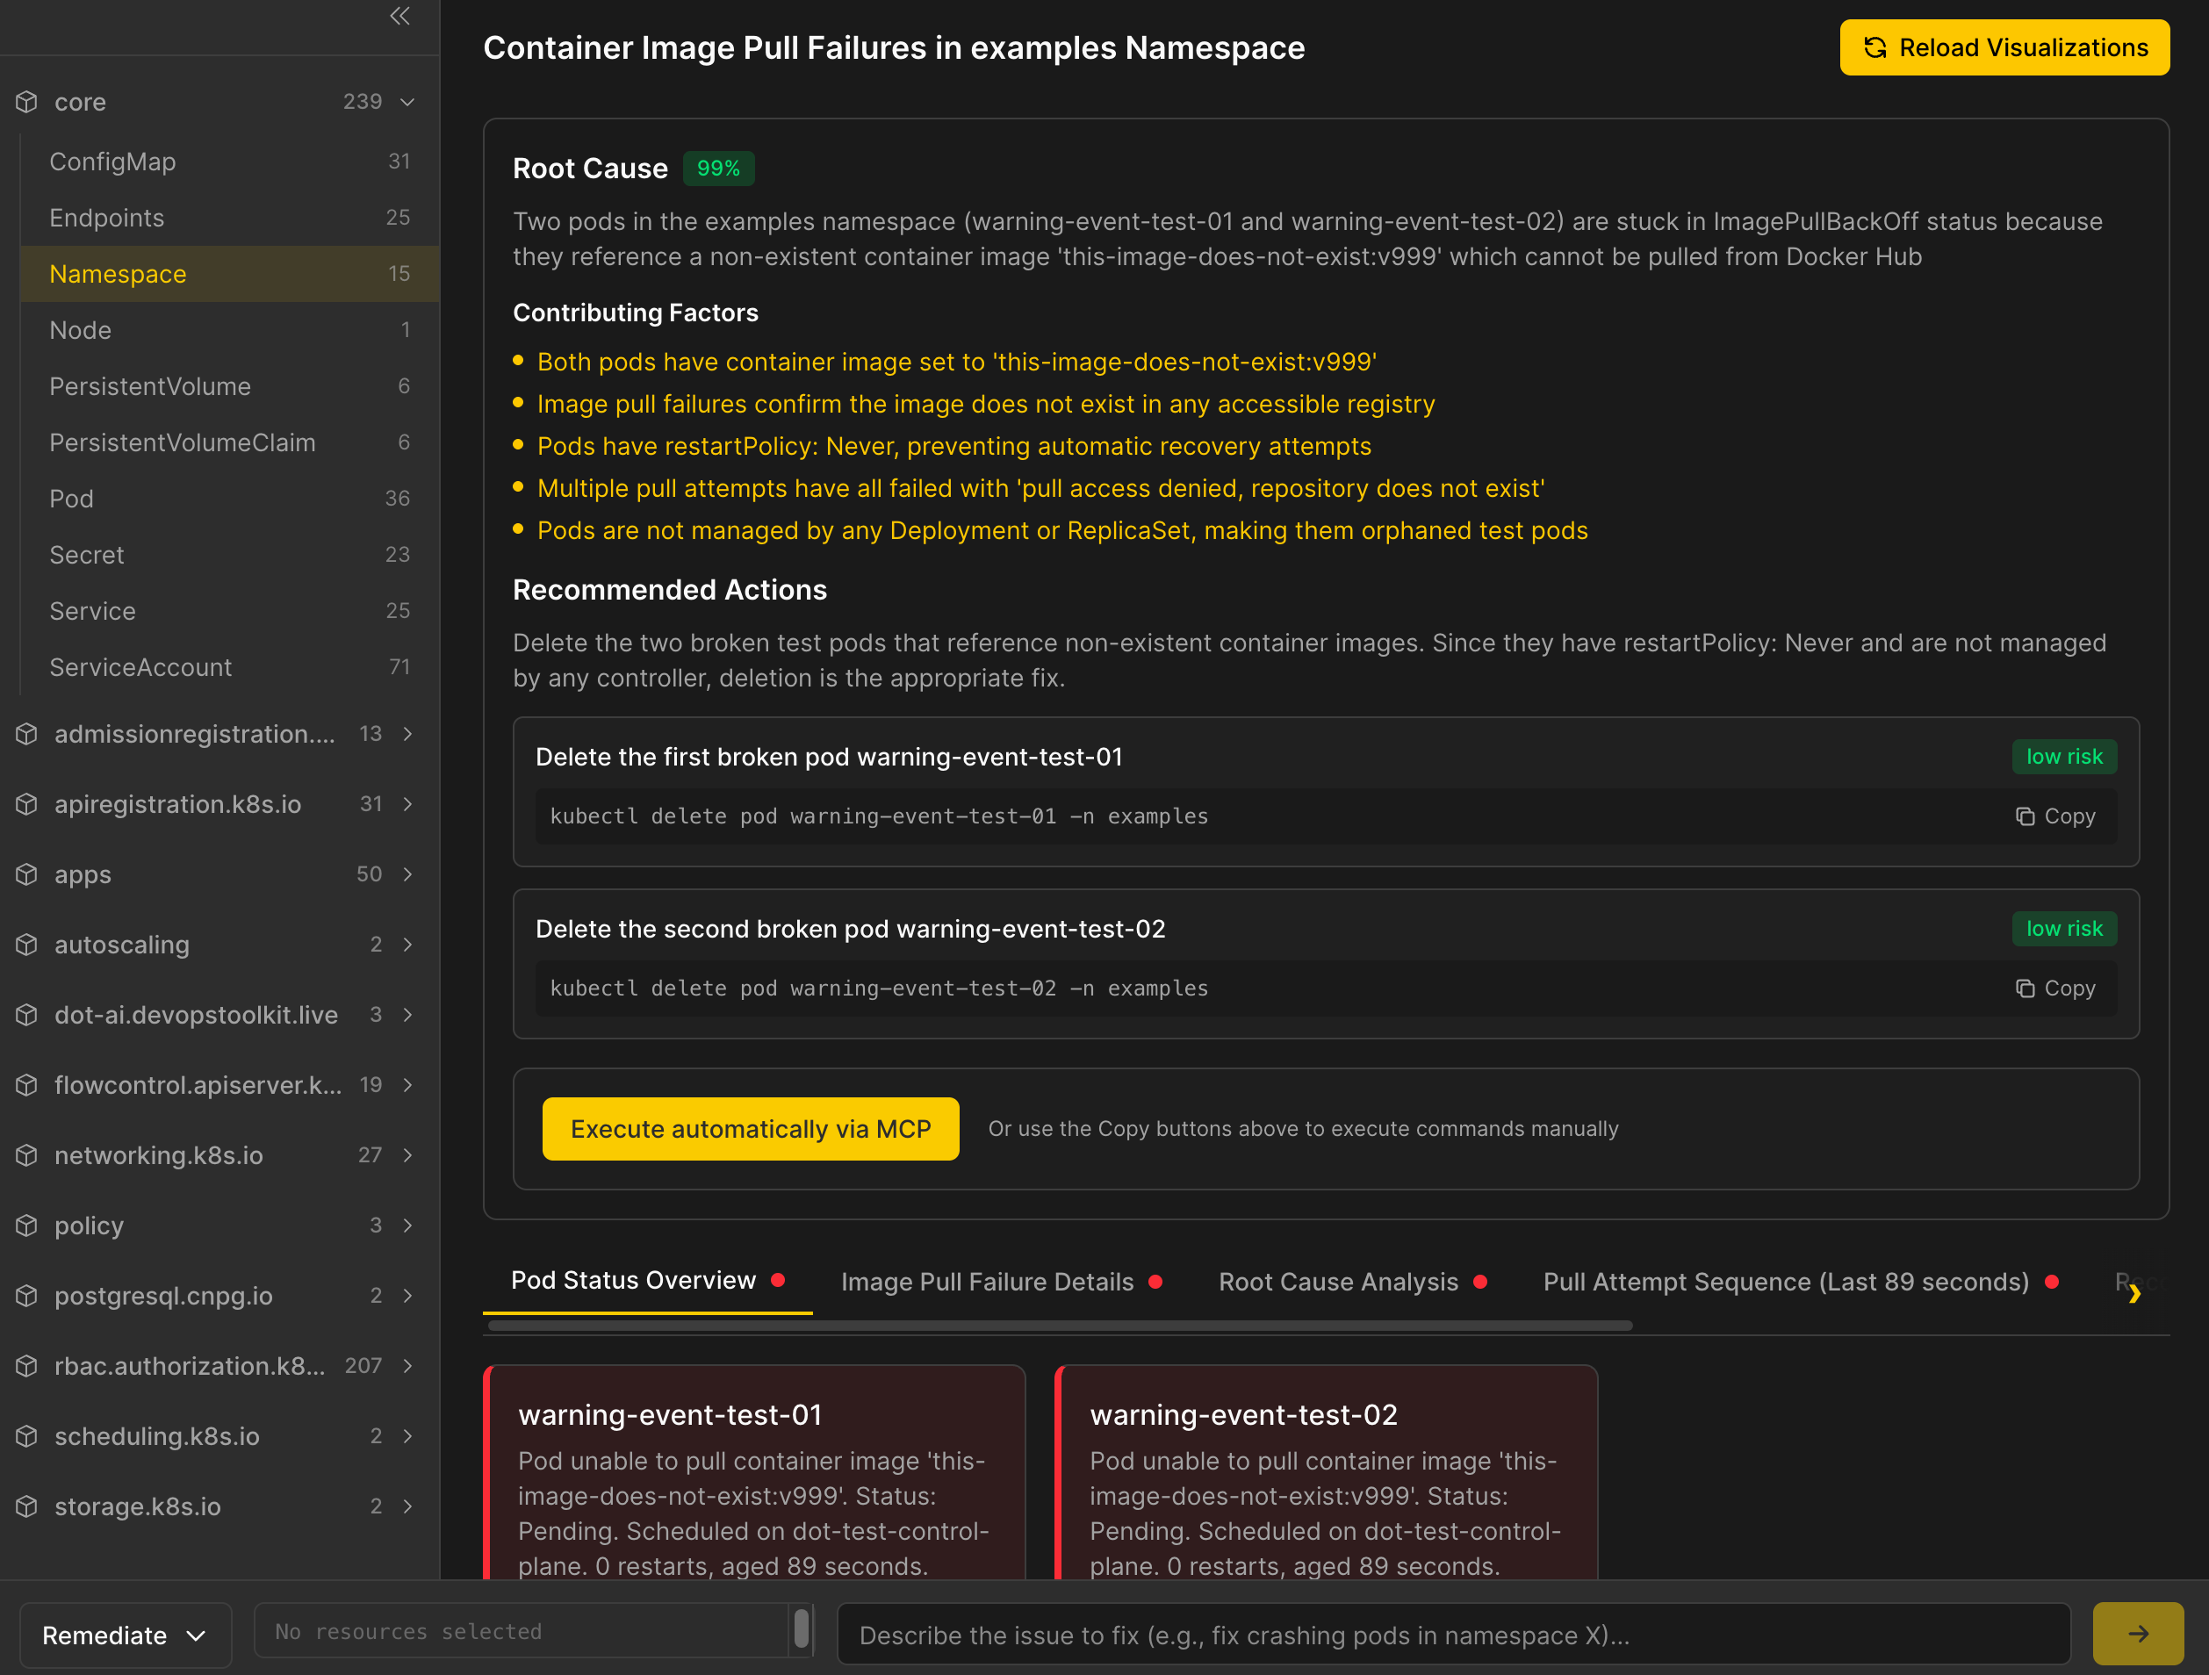The width and height of the screenshot is (2209, 1675).
Task: Expand the autoscaling group
Action: (x=407, y=945)
